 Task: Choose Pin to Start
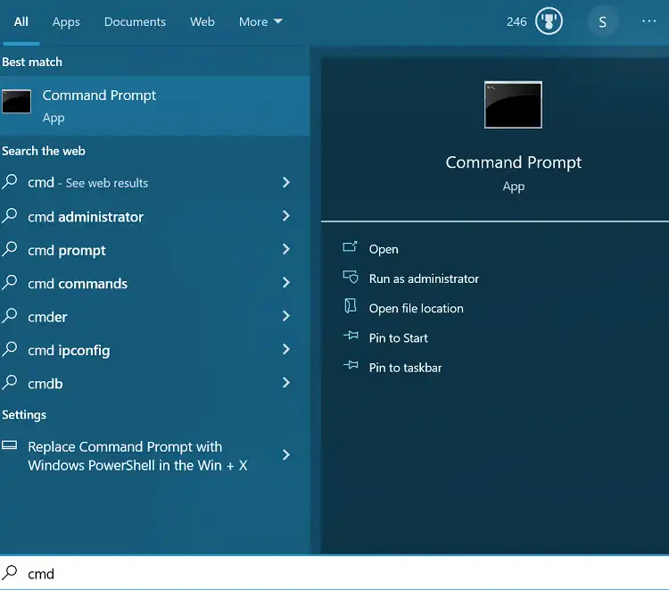click(x=398, y=338)
